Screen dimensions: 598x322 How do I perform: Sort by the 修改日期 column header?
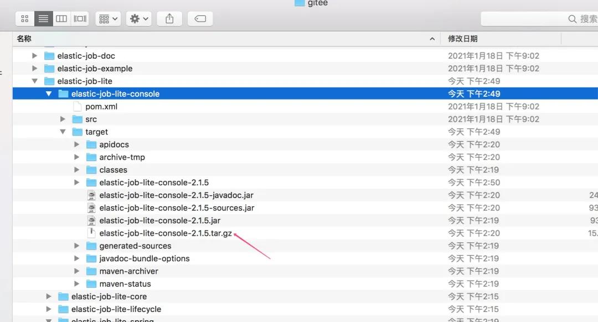click(x=463, y=39)
